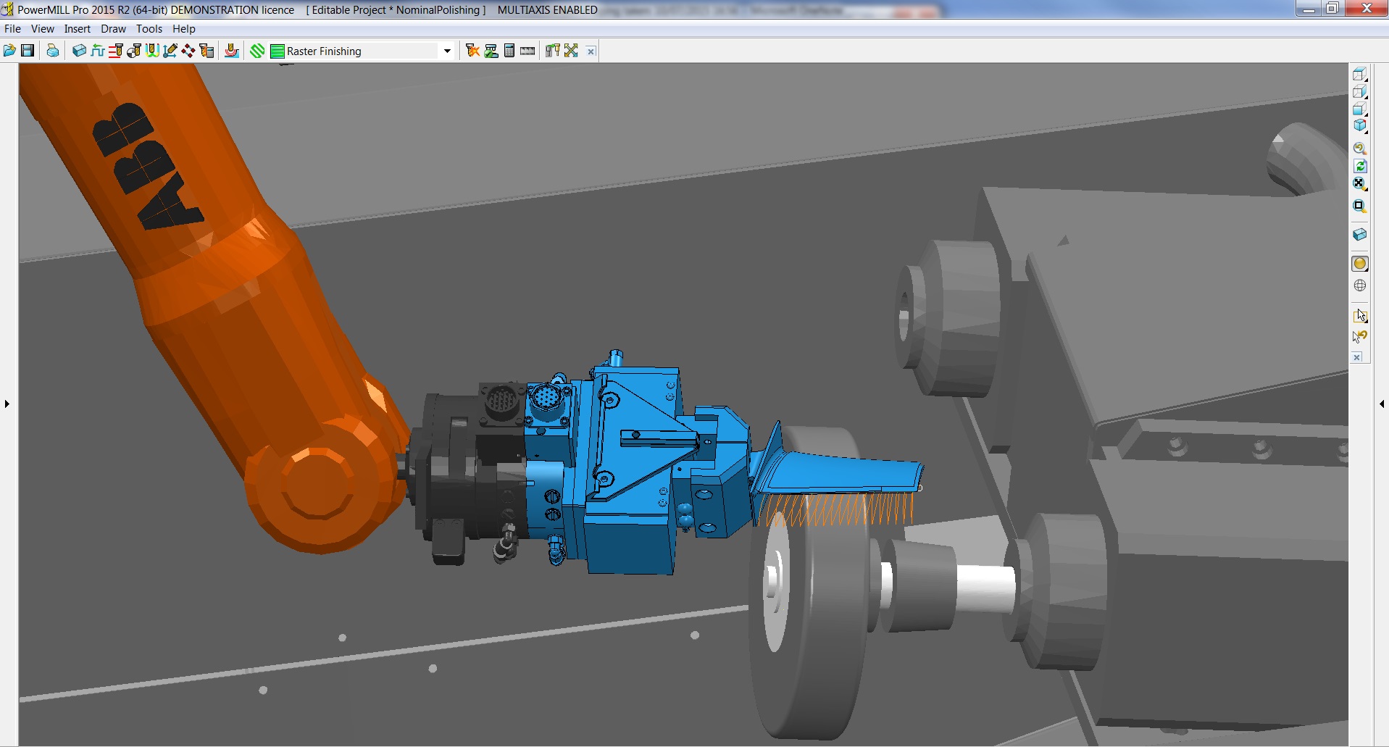Click the Feeds and Speeds icon
The image size is (1389, 747).
pyautogui.click(x=98, y=51)
